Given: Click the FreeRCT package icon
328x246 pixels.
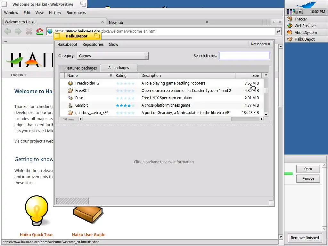Looking at the screenshot, I should click(70, 91).
